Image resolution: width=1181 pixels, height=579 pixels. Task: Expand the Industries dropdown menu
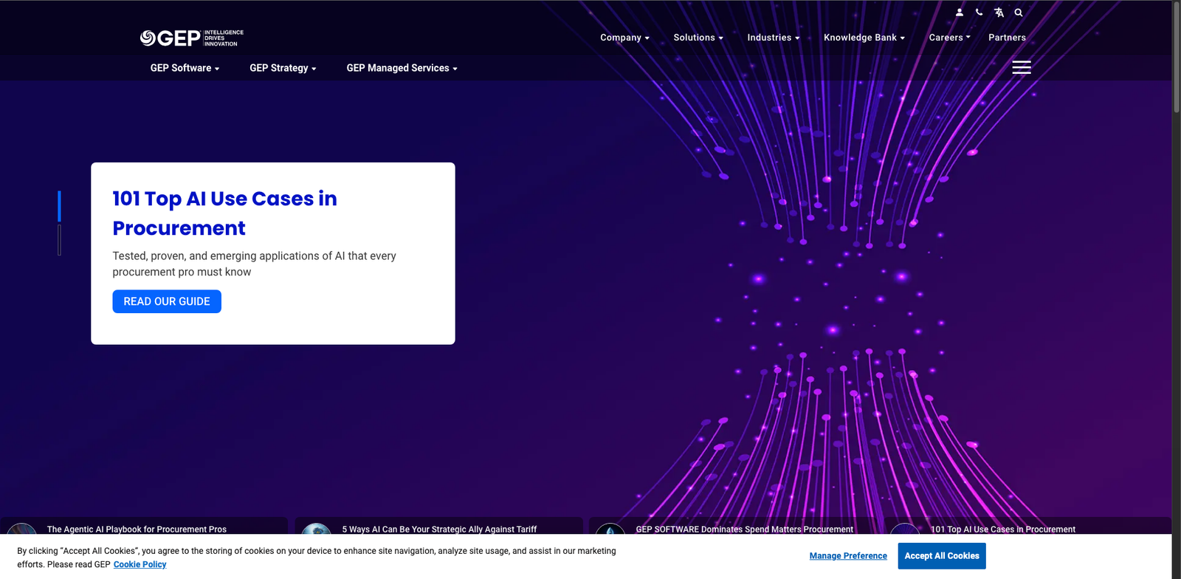pyautogui.click(x=774, y=38)
